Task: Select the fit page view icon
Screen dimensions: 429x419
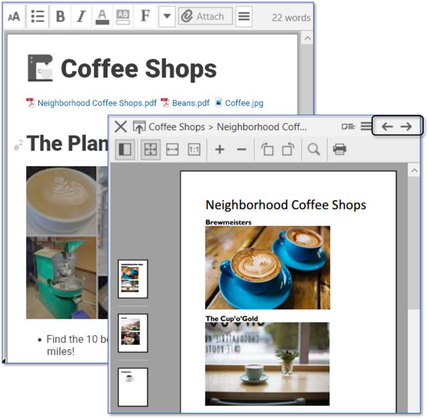Action: (150, 150)
